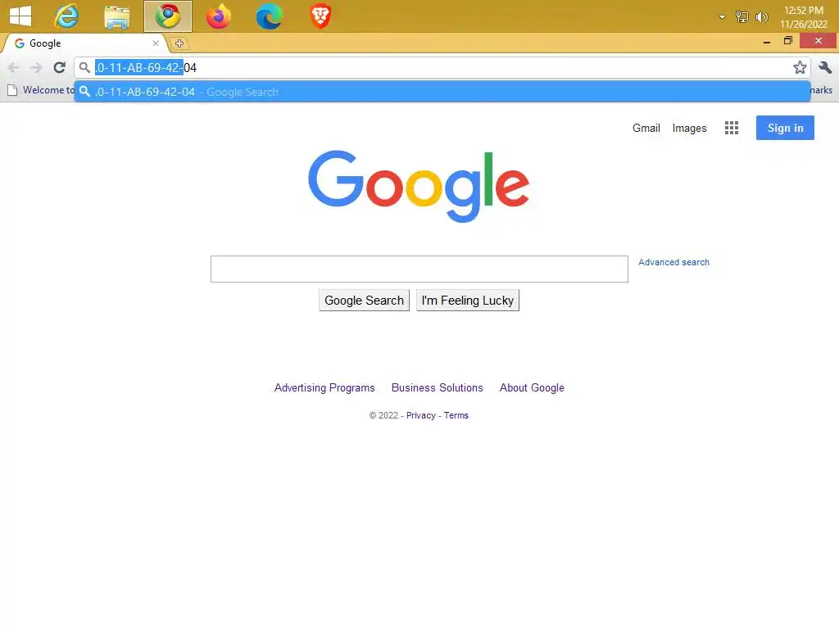Open File Explorer from the taskbar
The width and height of the screenshot is (839, 629).
(116, 16)
